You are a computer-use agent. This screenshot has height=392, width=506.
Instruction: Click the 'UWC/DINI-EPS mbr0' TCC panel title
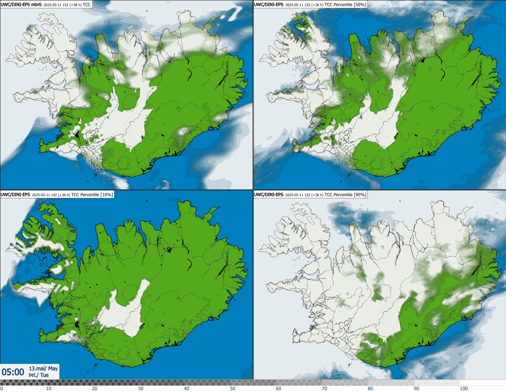[x=46, y=4]
